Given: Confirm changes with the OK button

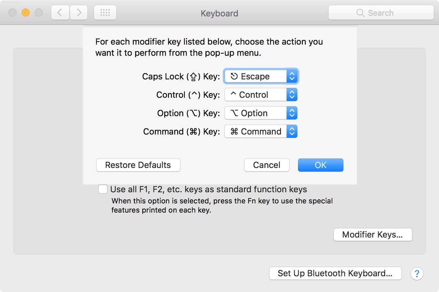Looking at the screenshot, I should click(x=320, y=165).
